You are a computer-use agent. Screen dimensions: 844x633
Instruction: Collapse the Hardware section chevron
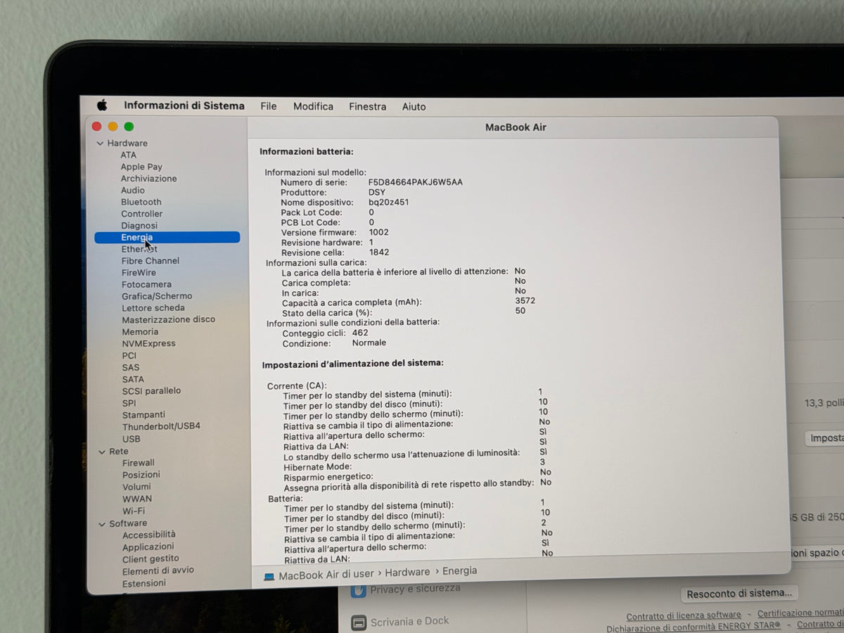[x=100, y=143]
